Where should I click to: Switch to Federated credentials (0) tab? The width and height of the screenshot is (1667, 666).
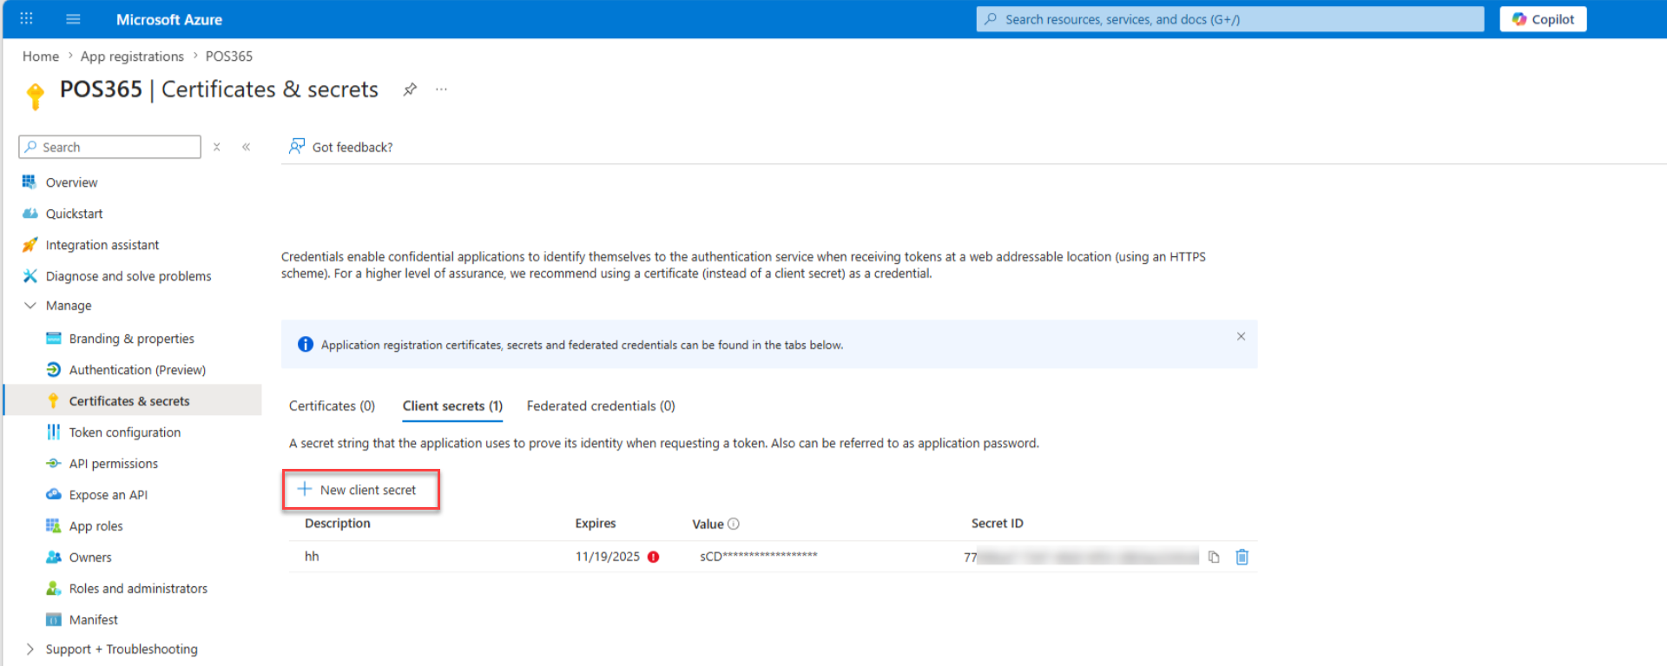(x=601, y=406)
